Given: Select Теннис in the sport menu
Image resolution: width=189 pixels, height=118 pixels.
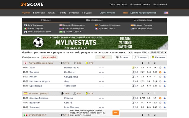Looking at the screenshot, I should [62, 13].
